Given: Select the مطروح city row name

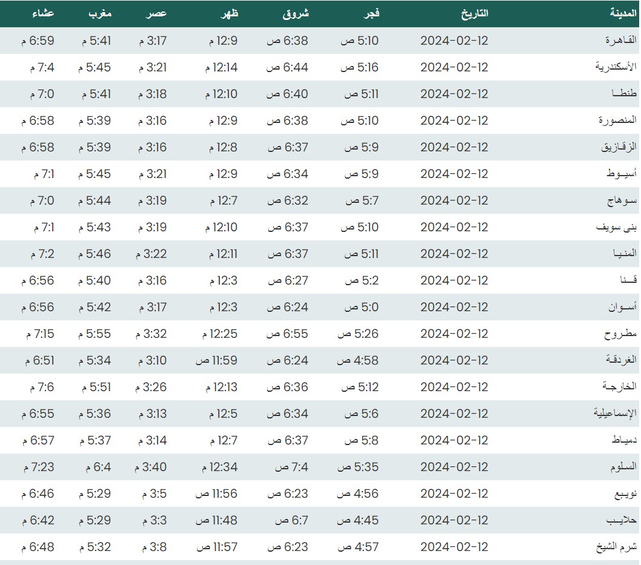Looking at the screenshot, I should coord(620,334).
